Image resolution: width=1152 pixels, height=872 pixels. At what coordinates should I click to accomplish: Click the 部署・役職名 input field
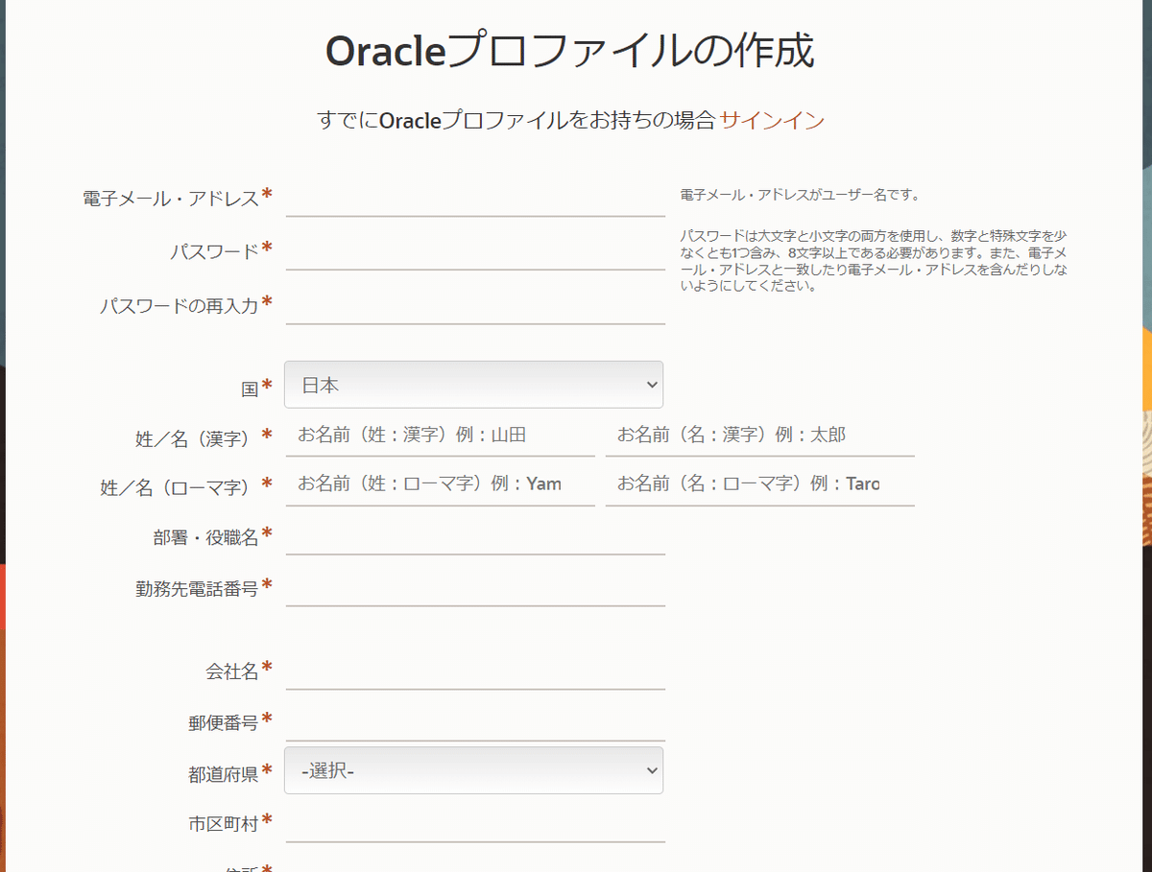coord(475,537)
